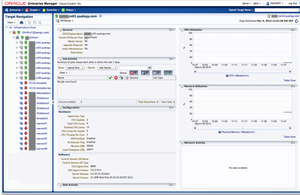
Task: Collapse the General panel
Action: pyautogui.click(x=60, y=30)
